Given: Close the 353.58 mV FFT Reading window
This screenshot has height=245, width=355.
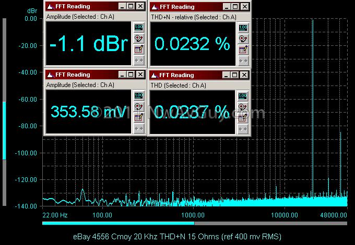Looking at the screenshot, I should pyautogui.click(x=140, y=75).
